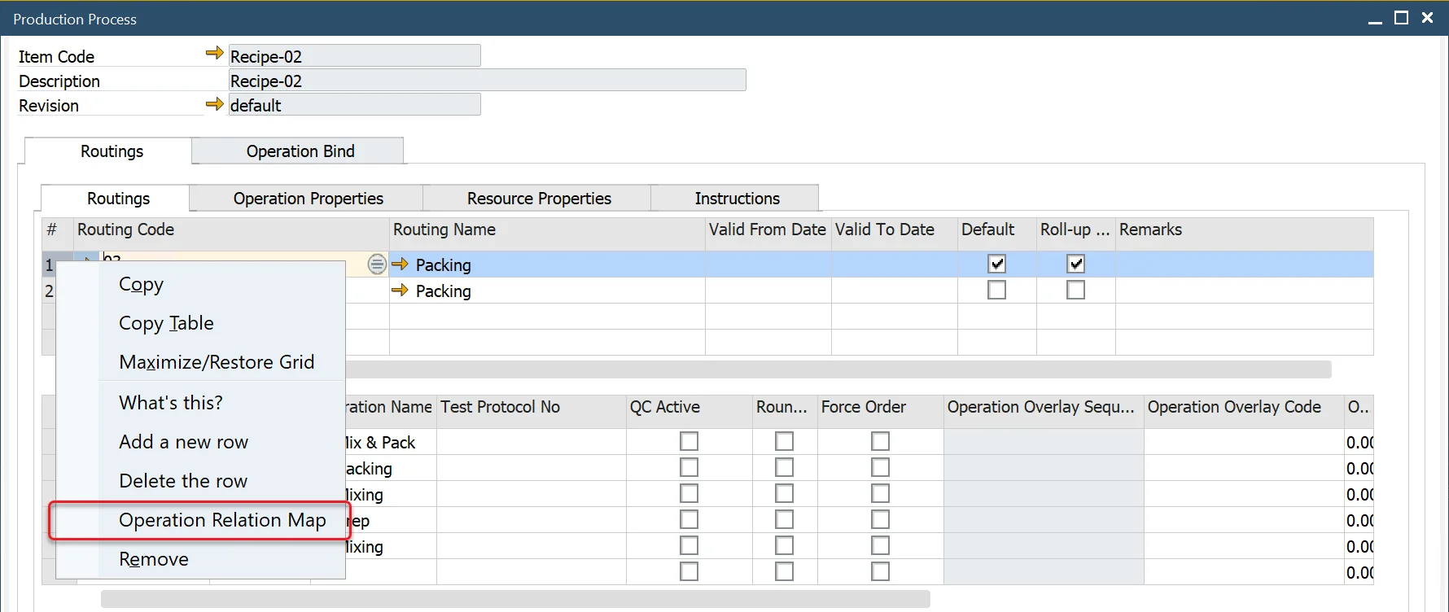This screenshot has width=1449, height=612.
Task: Click link arrow in first Packing row
Action: (x=400, y=264)
